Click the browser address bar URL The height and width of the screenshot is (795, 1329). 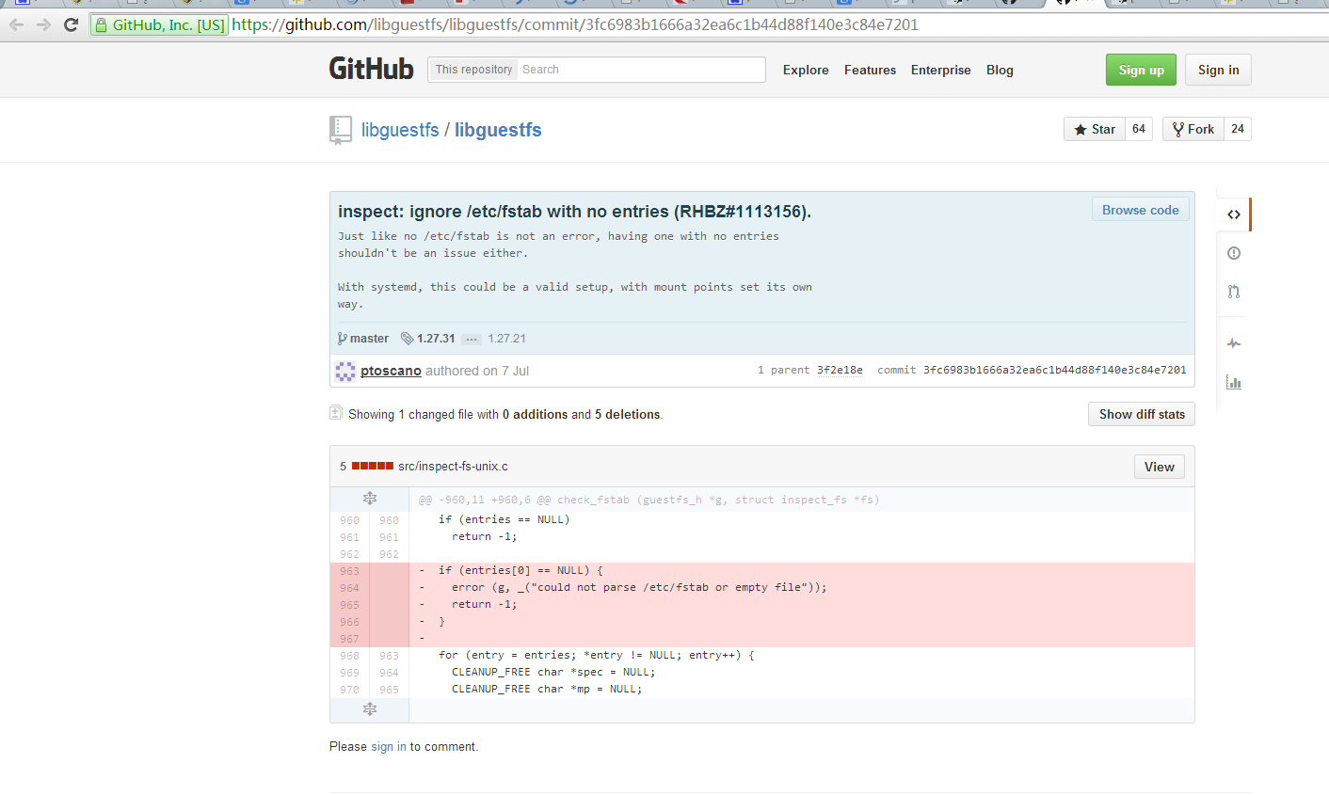point(575,24)
